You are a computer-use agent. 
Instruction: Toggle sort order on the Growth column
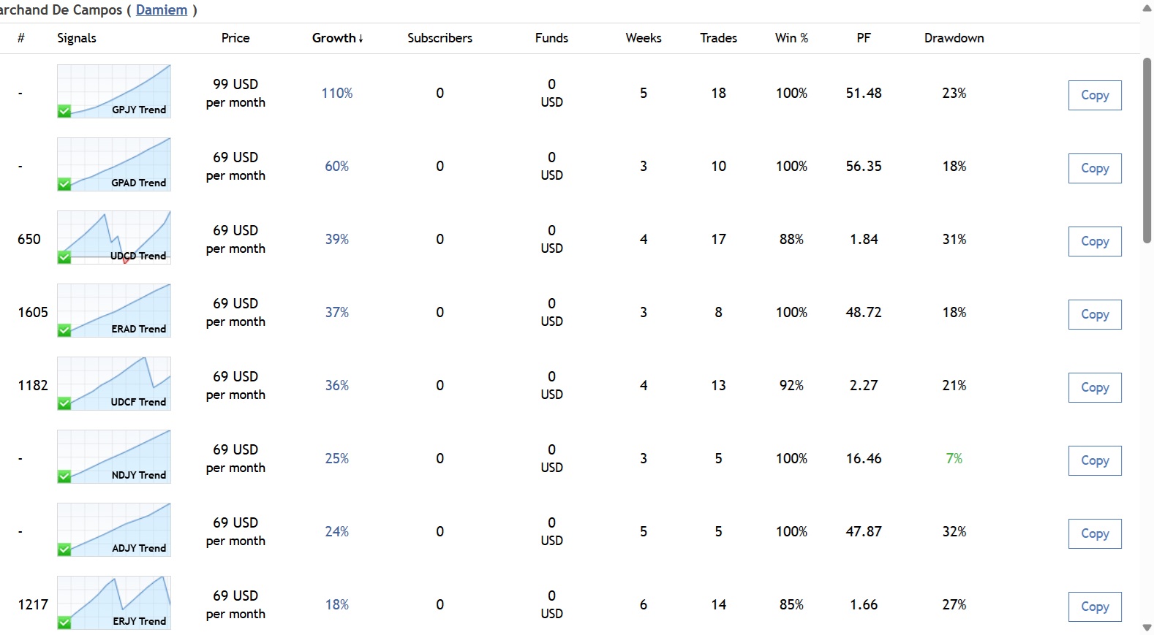coord(337,38)
